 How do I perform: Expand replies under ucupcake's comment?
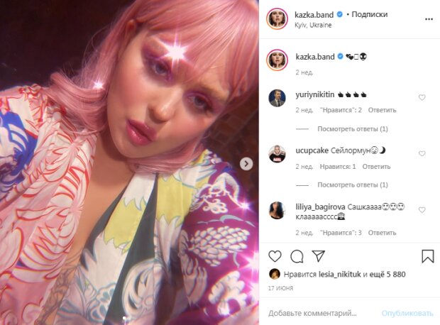pos(353,184)
